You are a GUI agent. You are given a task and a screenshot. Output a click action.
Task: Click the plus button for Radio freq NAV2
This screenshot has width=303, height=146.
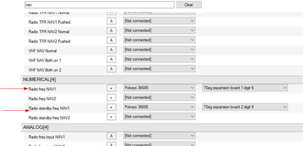coord(111,98)
